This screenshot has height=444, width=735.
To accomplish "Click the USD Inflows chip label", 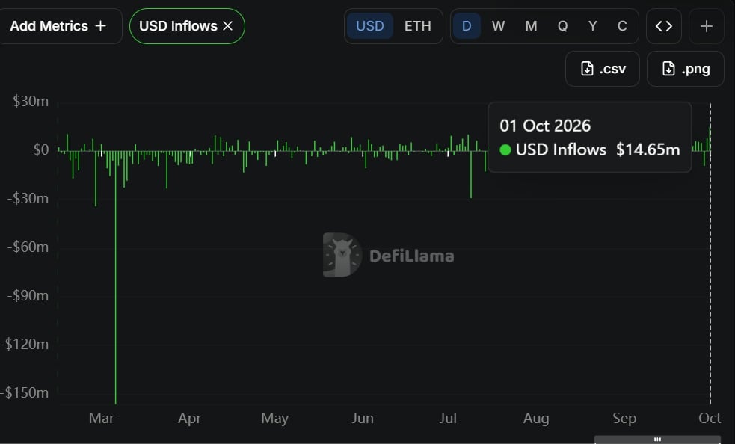I will [x=178, y=26].
